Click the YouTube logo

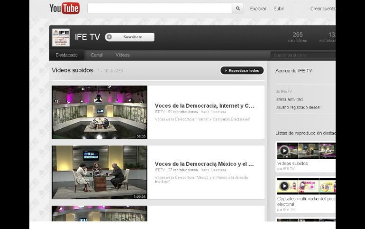[64, 8]
